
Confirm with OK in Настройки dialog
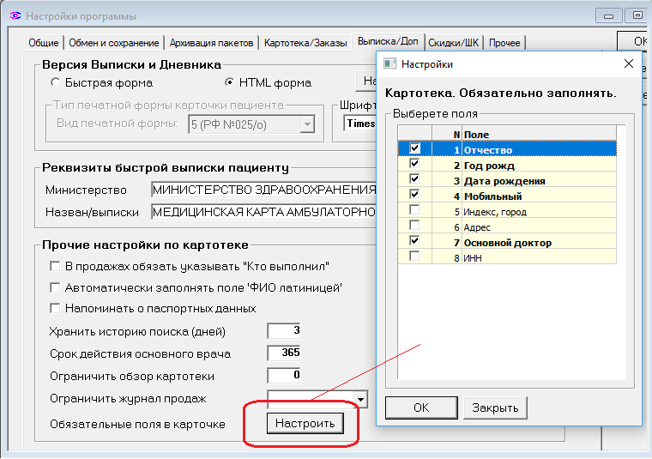click(421, 408)
